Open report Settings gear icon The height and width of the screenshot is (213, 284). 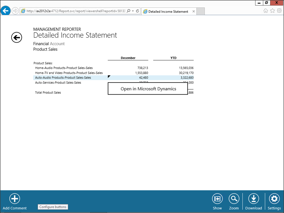point(274,199)
